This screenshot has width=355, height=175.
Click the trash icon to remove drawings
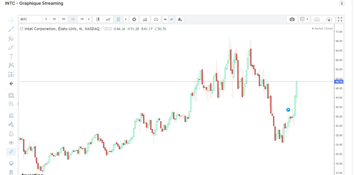click(11, 172)
